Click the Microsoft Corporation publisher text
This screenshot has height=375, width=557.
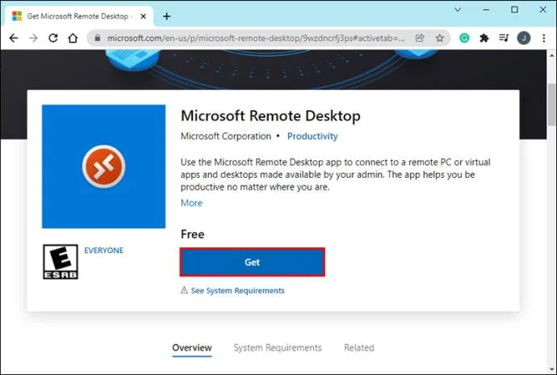(226, 137)
